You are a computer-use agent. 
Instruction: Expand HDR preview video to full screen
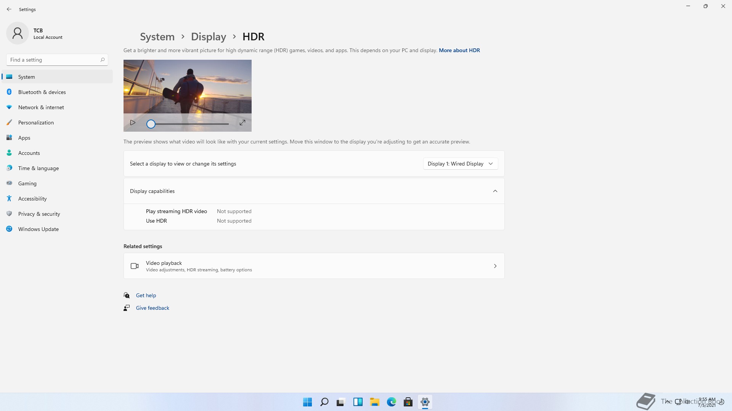242,123
